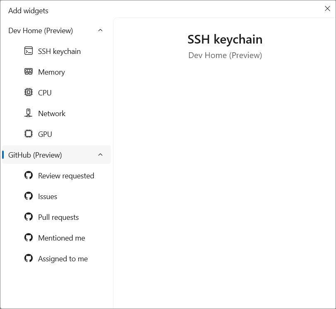This screenshot has width=336, height=309.
Task: Click the Add widgets dialog title
Action: click(28, 11)
